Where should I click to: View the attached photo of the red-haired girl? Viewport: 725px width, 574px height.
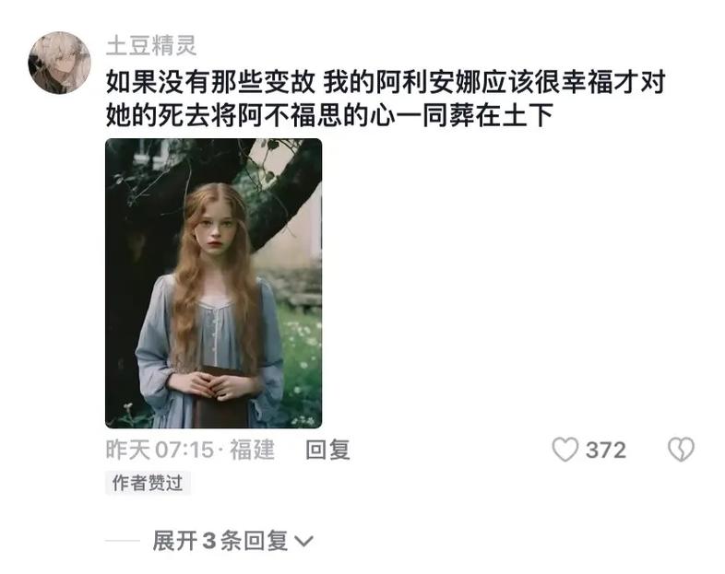(x=214, y=283)
